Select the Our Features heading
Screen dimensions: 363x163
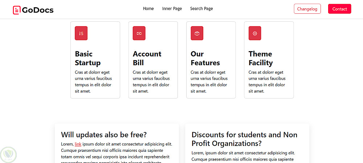205,58
